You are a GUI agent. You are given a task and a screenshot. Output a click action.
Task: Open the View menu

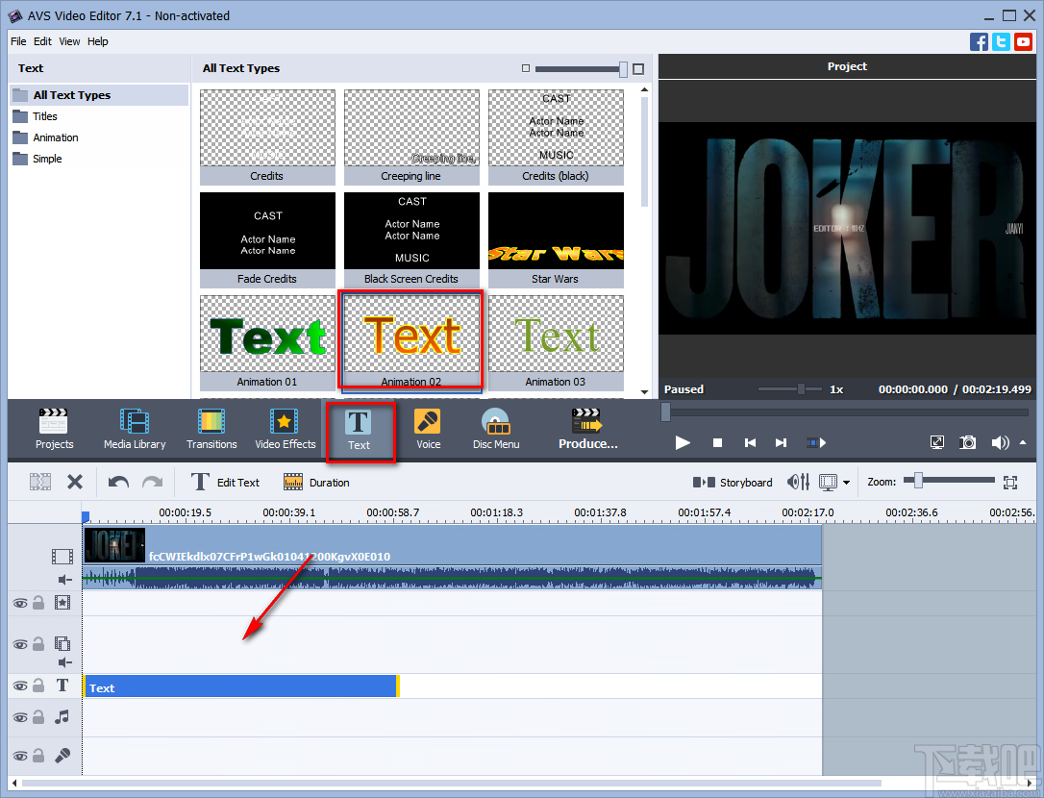tap(69, 41)
